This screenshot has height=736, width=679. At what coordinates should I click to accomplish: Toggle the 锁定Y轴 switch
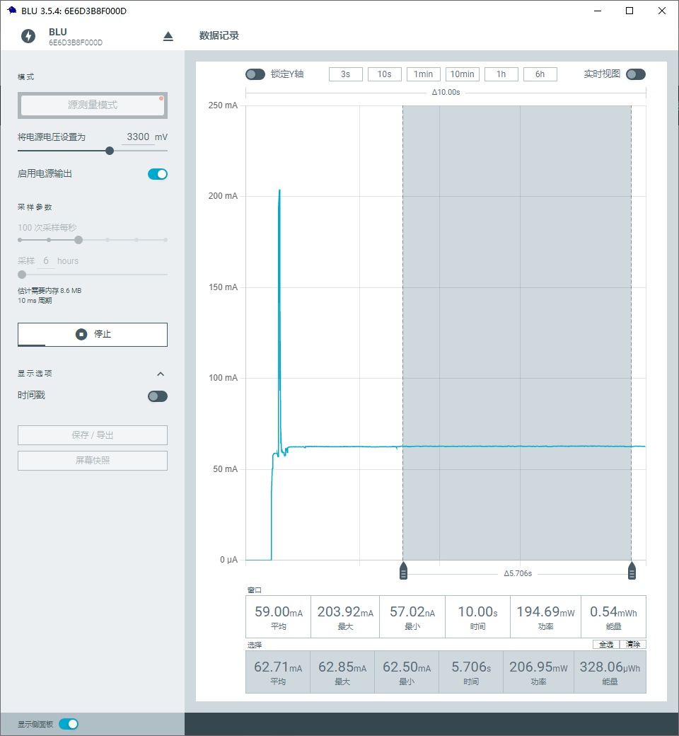pos(255,74)
